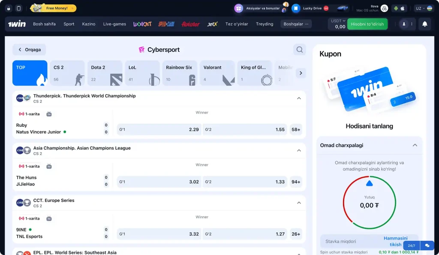This screenshot has width=439, height=255.
Task: Click Hammasini tikish link
Action: pyautogui.click(x=395, y=241)
